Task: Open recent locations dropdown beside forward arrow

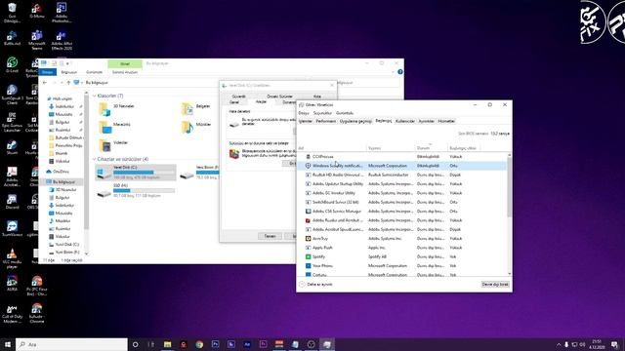Action: point(62,82)
